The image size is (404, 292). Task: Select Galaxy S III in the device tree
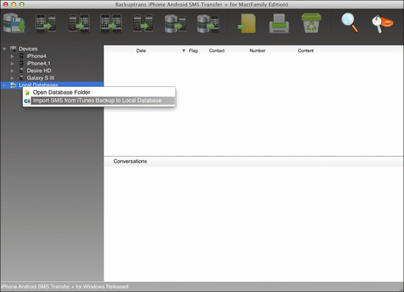[40, 78]
